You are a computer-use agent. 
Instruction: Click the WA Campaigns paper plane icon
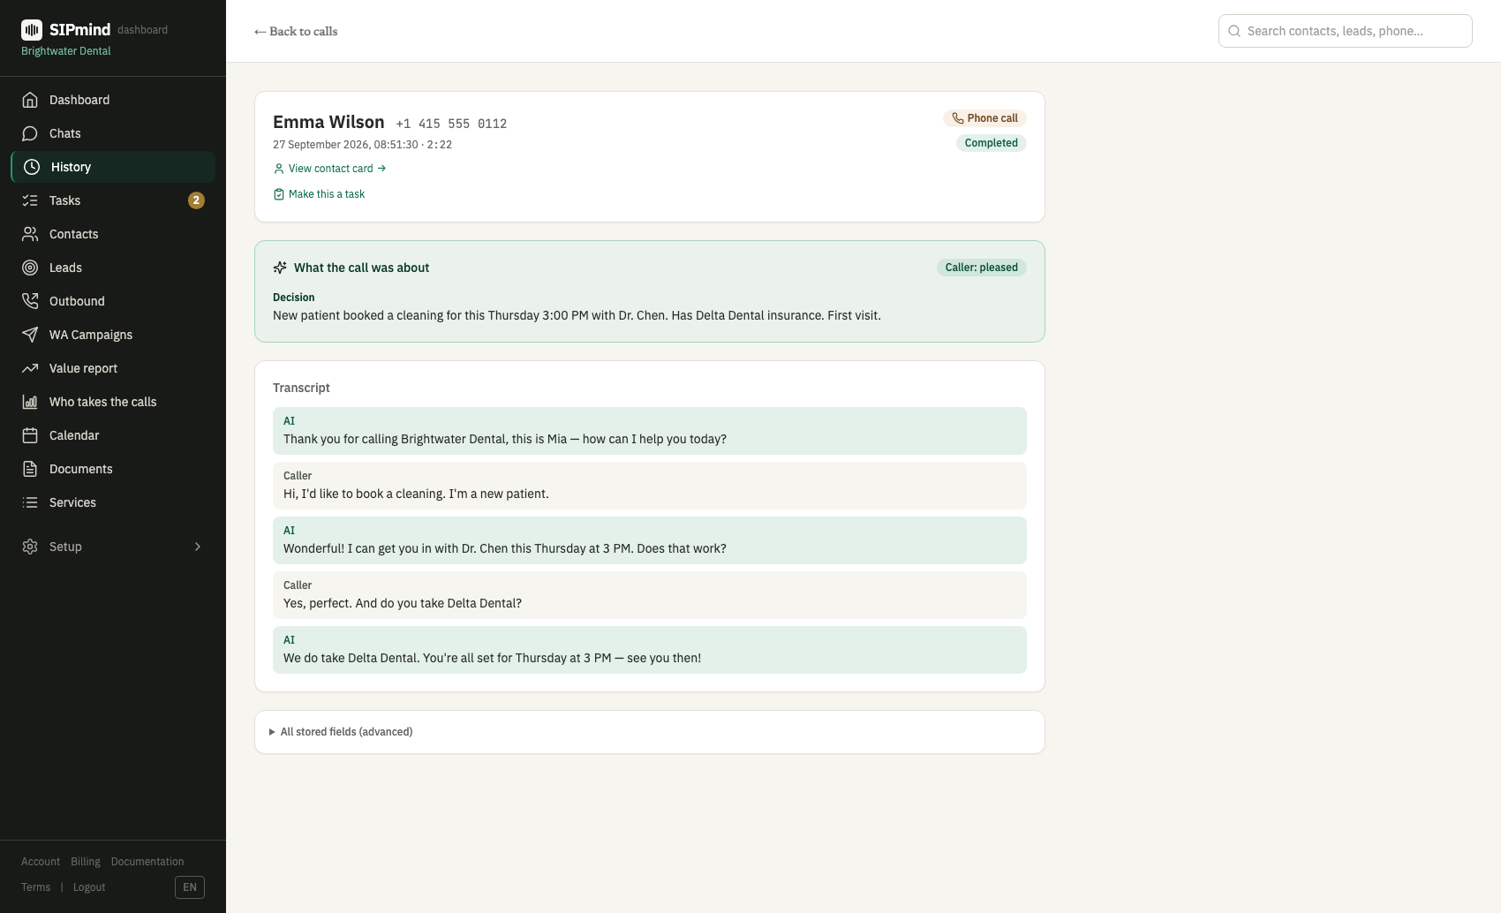pyautogui.click(x=30, y=335)
